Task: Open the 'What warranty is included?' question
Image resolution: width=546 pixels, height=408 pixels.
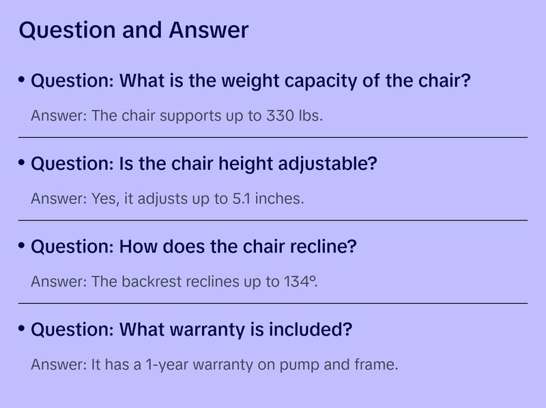Action: [192, 330]
